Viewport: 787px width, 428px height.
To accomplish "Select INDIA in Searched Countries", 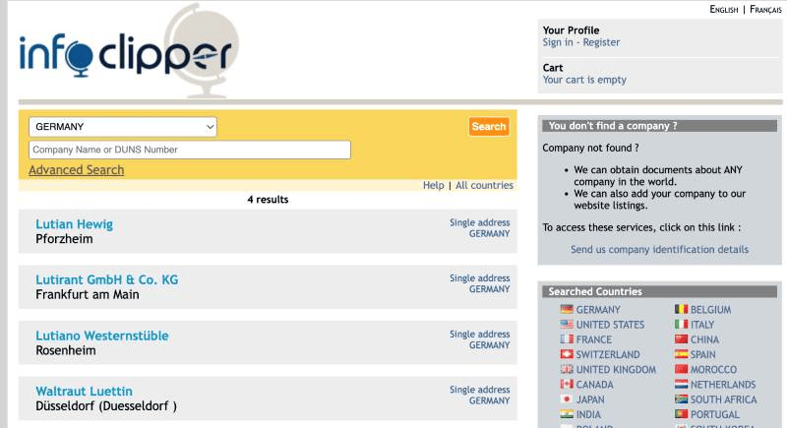I will click(588, 415).
